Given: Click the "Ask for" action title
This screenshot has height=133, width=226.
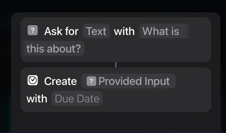Looking at the screenshot, I should coord(61,31).
